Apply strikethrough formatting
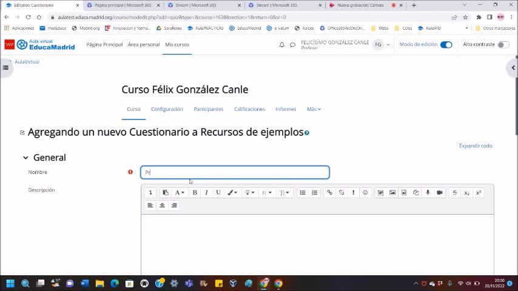The image size is (518, 291). (455, 193)
